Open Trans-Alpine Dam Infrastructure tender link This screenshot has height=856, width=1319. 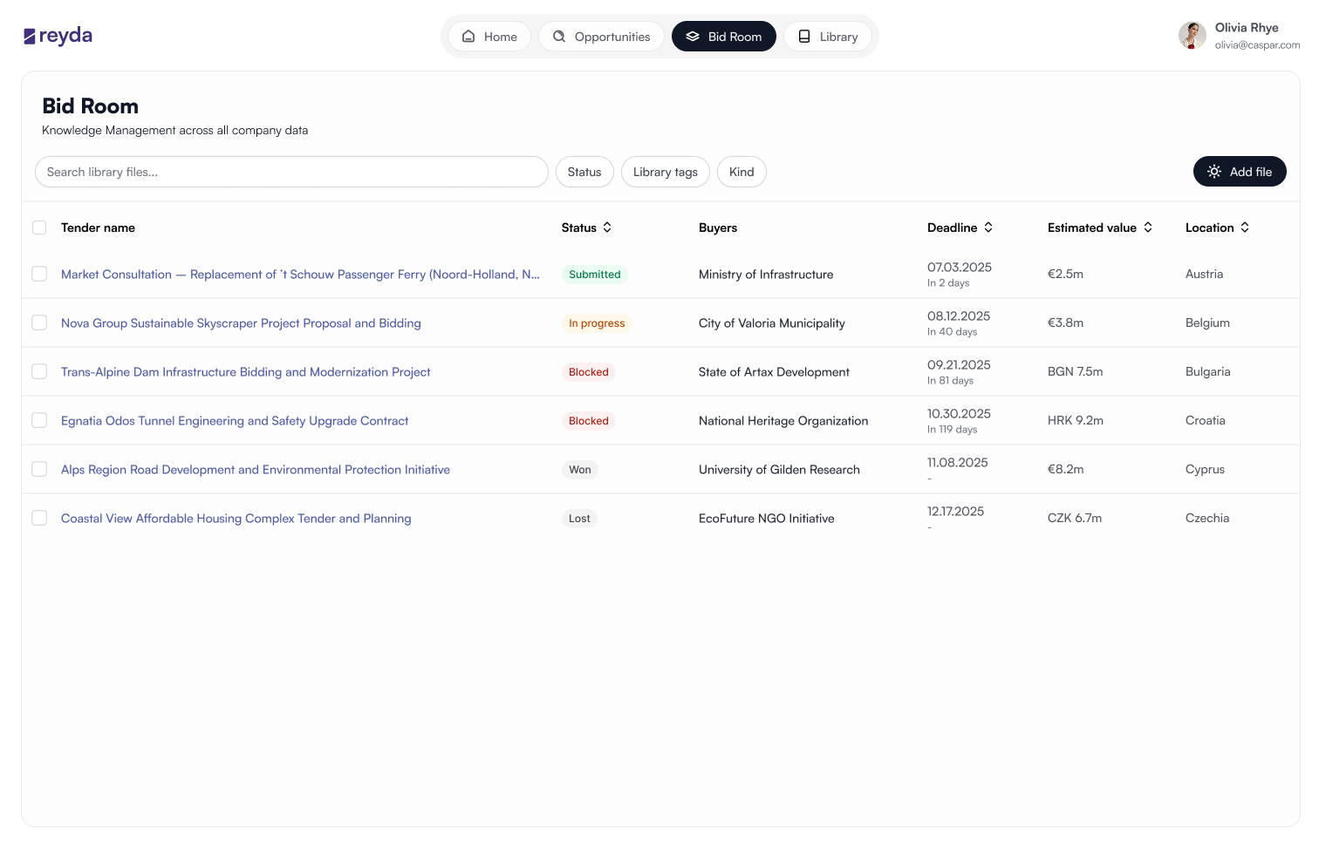[245, 371]
